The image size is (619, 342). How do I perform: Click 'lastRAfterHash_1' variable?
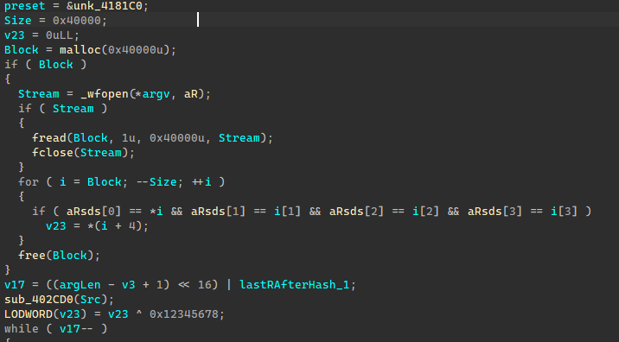point(295,284)
